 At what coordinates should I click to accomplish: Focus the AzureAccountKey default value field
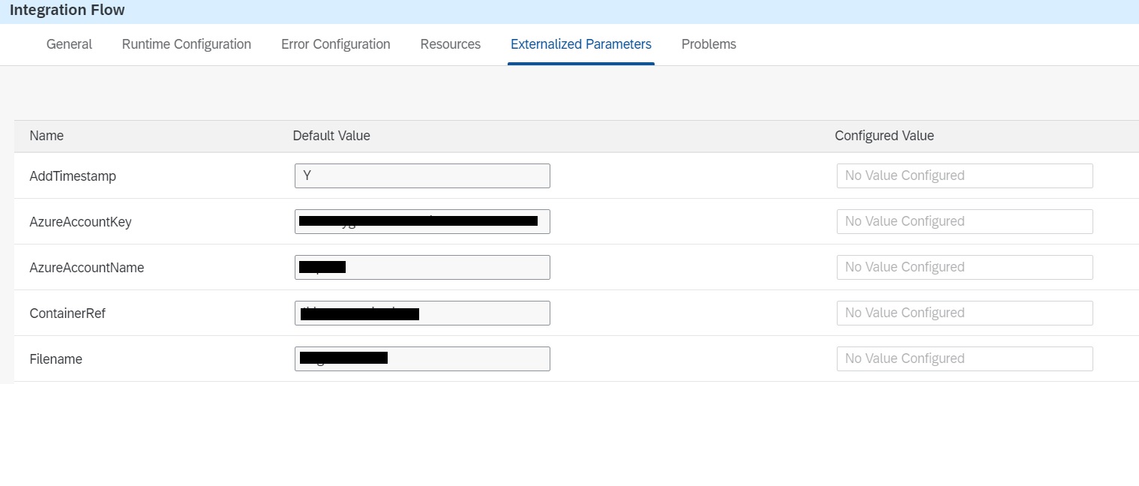coord(422,221)
